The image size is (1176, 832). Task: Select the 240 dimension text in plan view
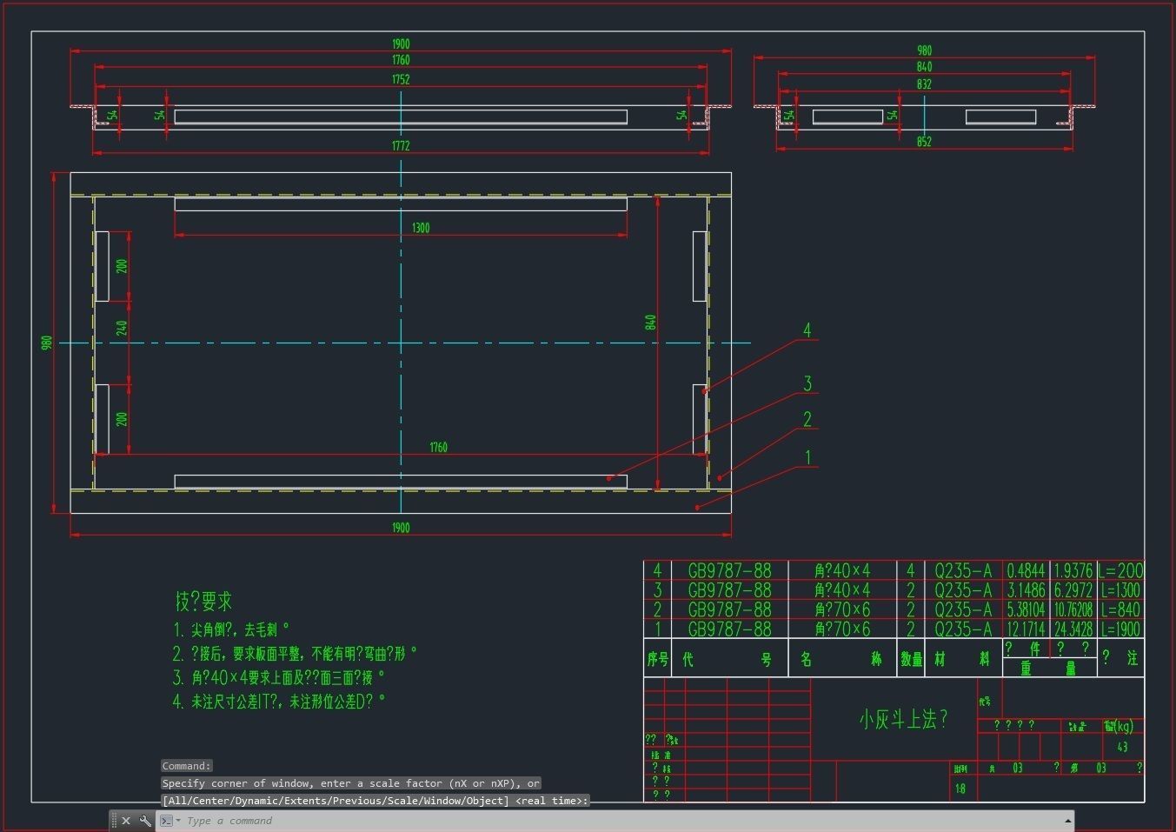pos(123,328)
